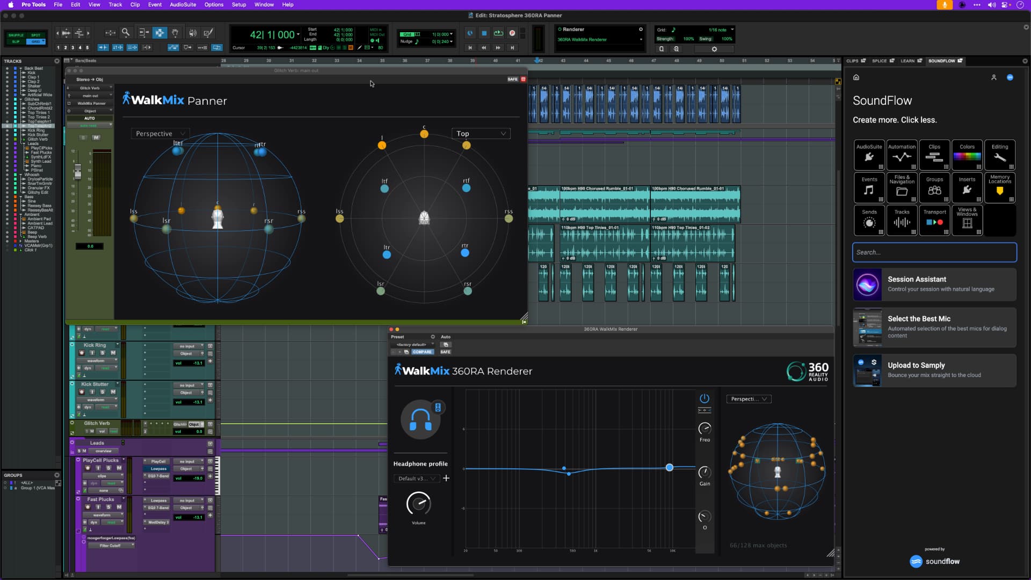Open the Perspective view dropdown
Image resolution: width=1031 pixels, height=580 pixels.
159,133
